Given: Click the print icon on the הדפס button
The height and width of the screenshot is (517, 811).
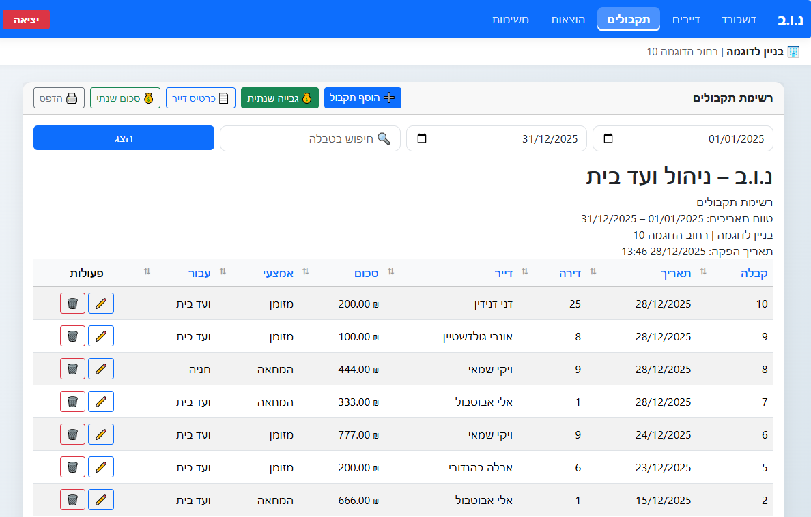Looking at the screenshot, I should 71,98.
